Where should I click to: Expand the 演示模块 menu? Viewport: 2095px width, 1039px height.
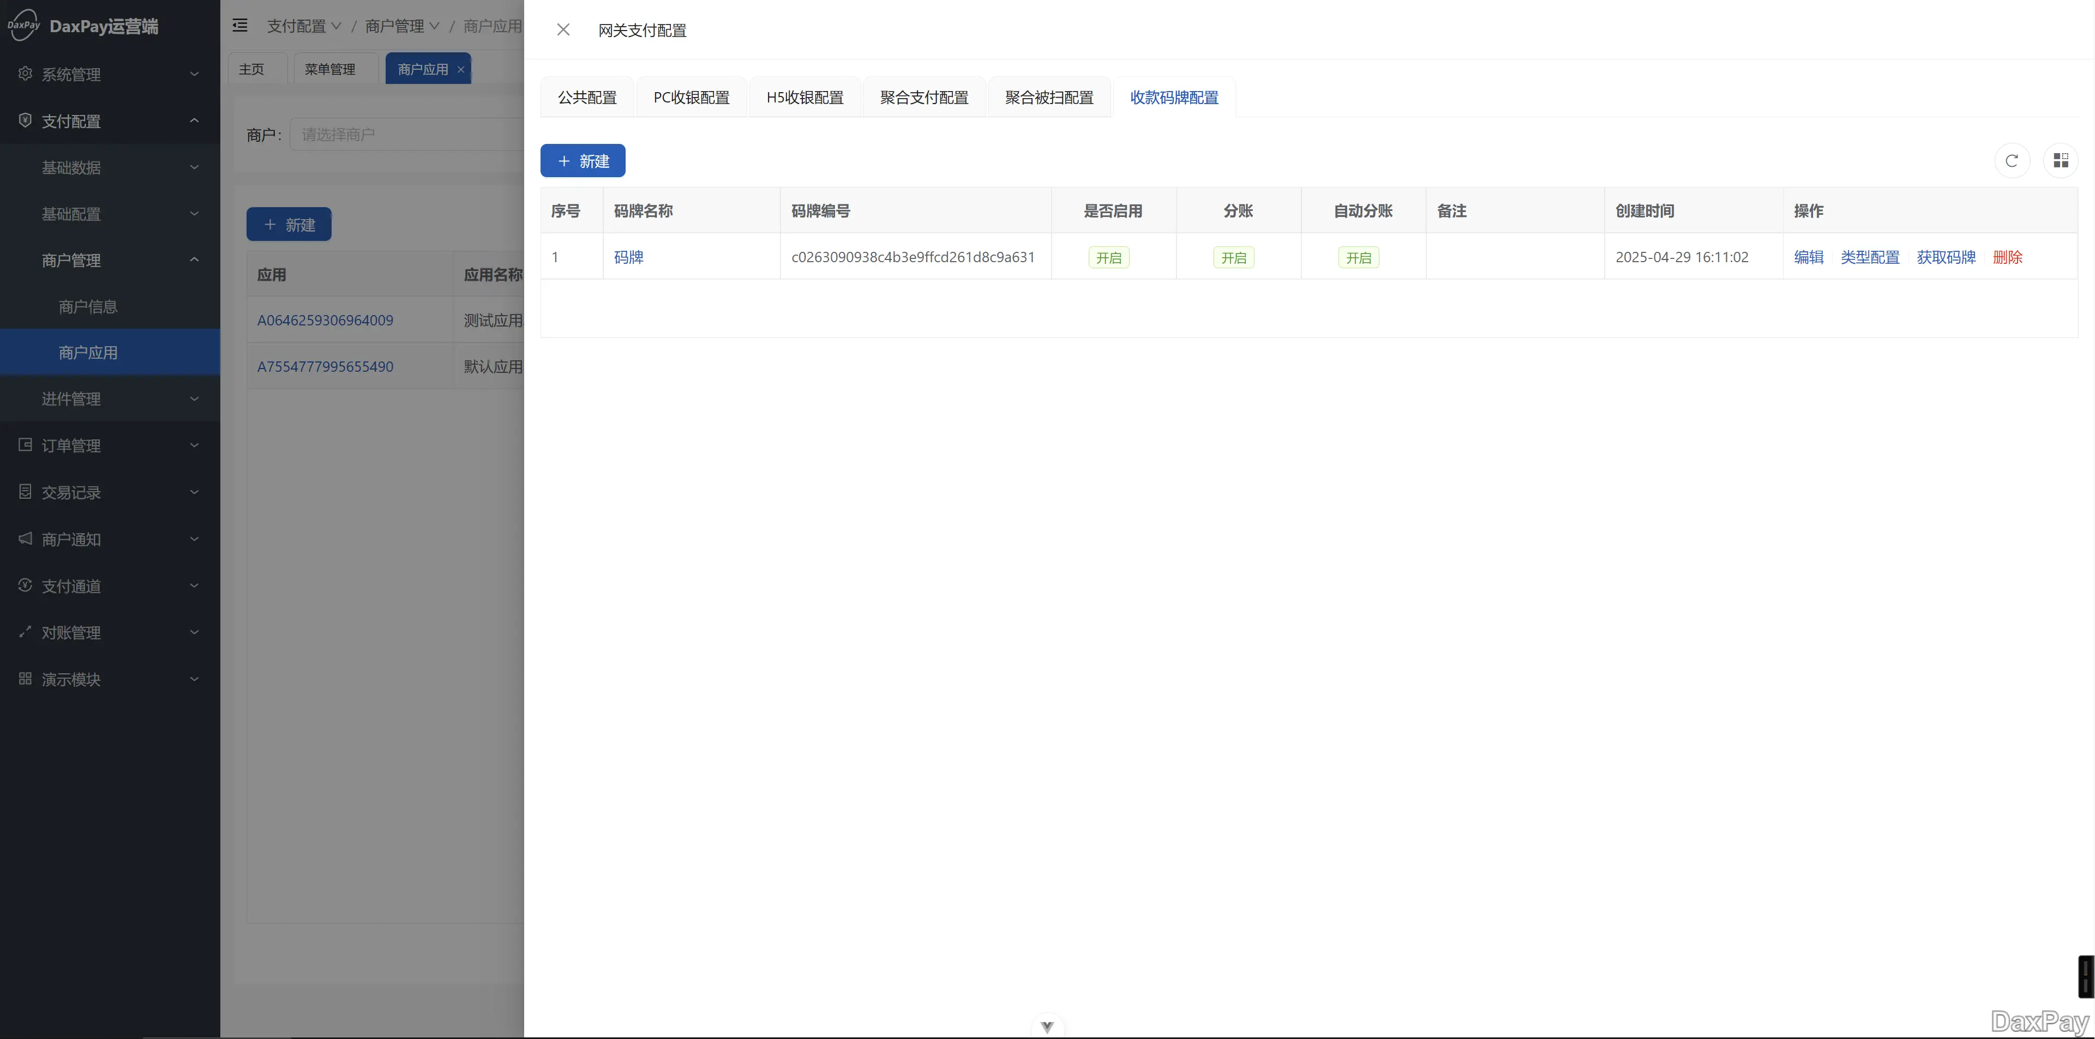(x=194, y=679)
